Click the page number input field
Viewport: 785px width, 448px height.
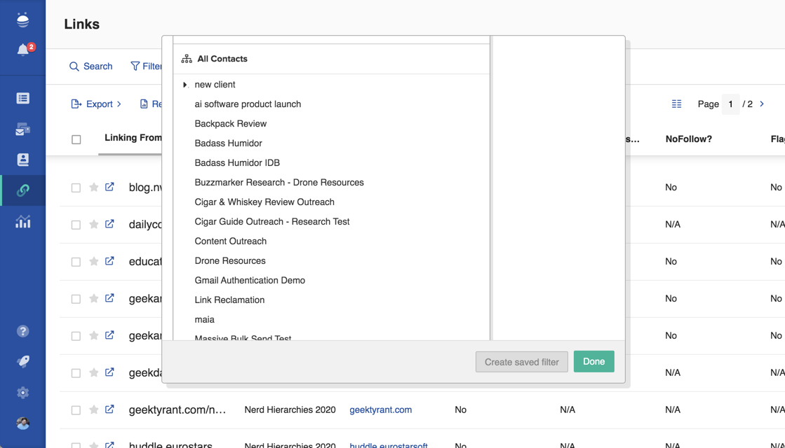point(730,104)
